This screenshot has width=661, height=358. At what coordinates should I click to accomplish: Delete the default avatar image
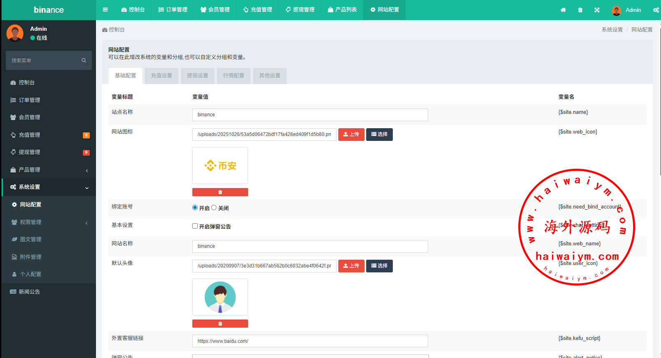[220, 324]
